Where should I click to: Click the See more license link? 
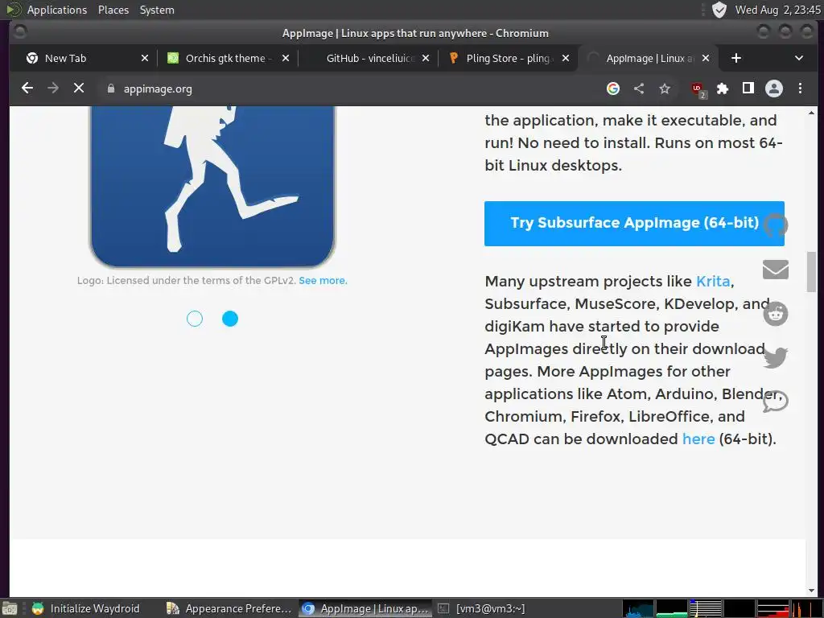323,281
